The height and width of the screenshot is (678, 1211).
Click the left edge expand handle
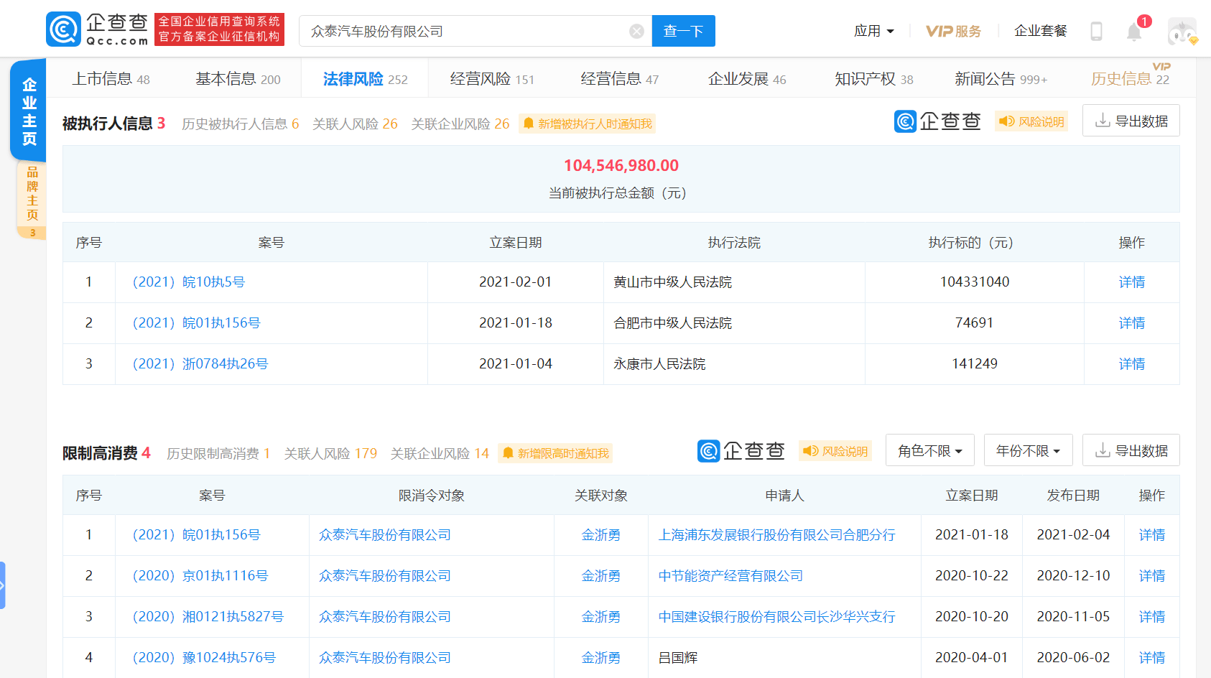click(3, 585)
